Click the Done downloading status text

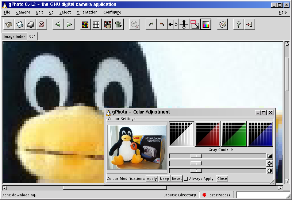tap(19, 195)
